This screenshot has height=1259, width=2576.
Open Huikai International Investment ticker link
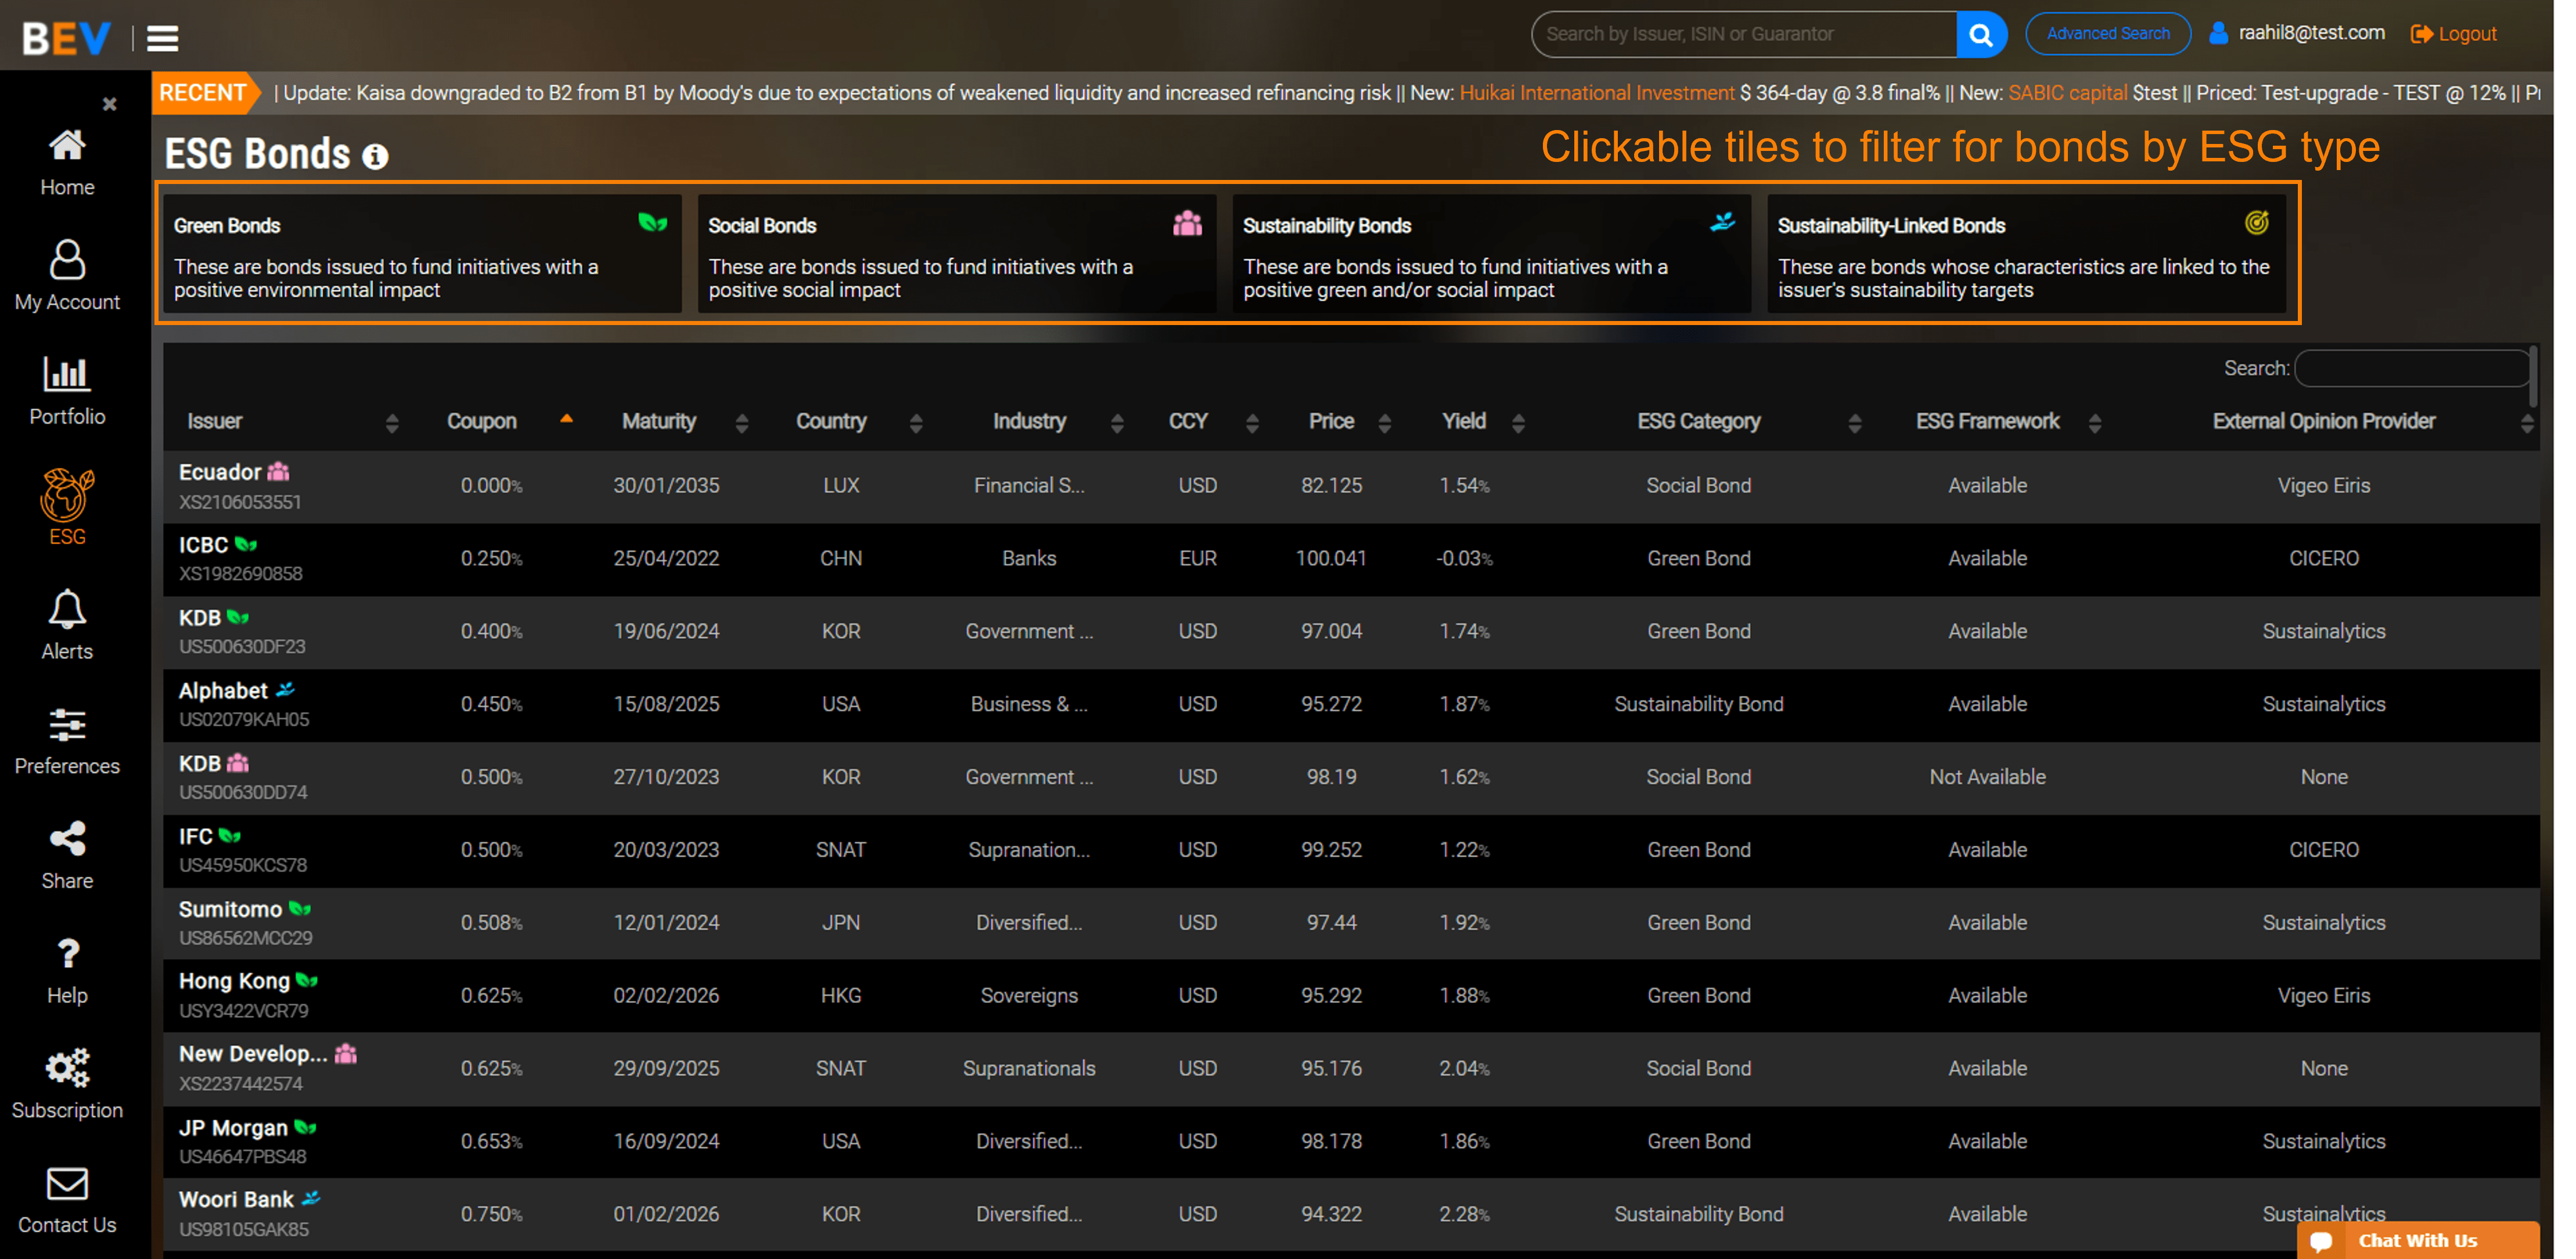click(1597, 93)
